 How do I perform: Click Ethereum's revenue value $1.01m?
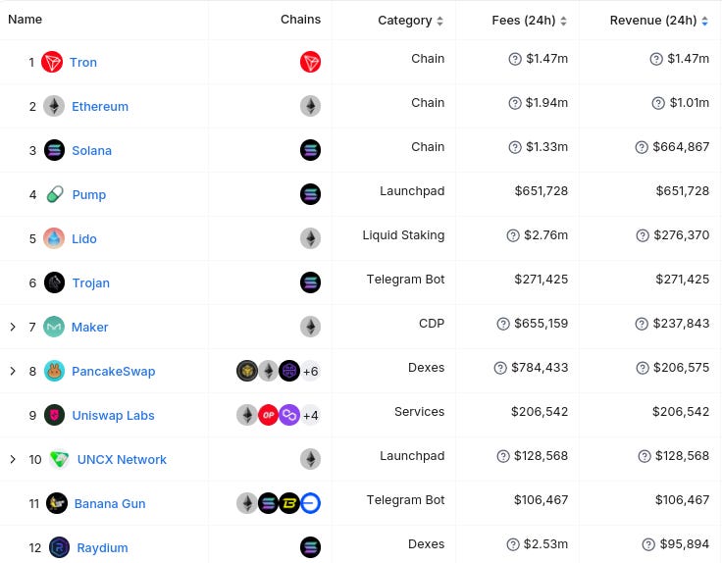pos(690,103)
